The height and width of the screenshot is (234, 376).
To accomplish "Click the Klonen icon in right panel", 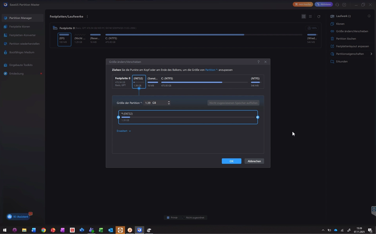I will tap(332, 24).
